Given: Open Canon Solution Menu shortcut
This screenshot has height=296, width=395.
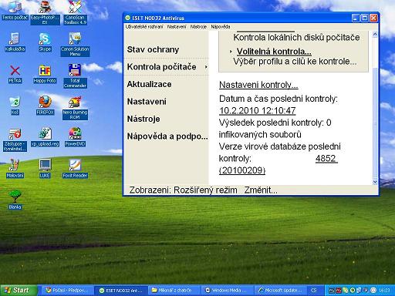Looking at the screenshot, I should pos(75,44).
